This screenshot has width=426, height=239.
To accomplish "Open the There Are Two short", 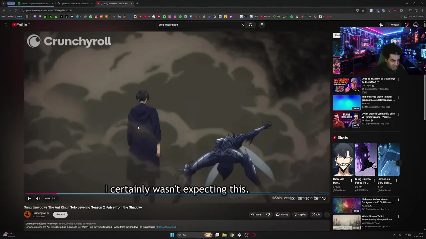I will [x=343, y=160].
